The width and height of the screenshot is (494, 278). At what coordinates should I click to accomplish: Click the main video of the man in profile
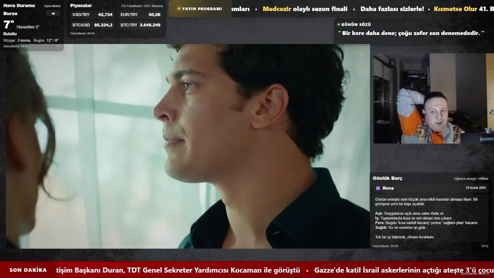(x=188, y=146)
